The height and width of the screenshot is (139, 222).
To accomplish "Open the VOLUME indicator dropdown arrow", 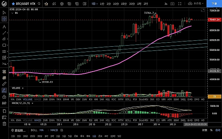I will (23, 88).
